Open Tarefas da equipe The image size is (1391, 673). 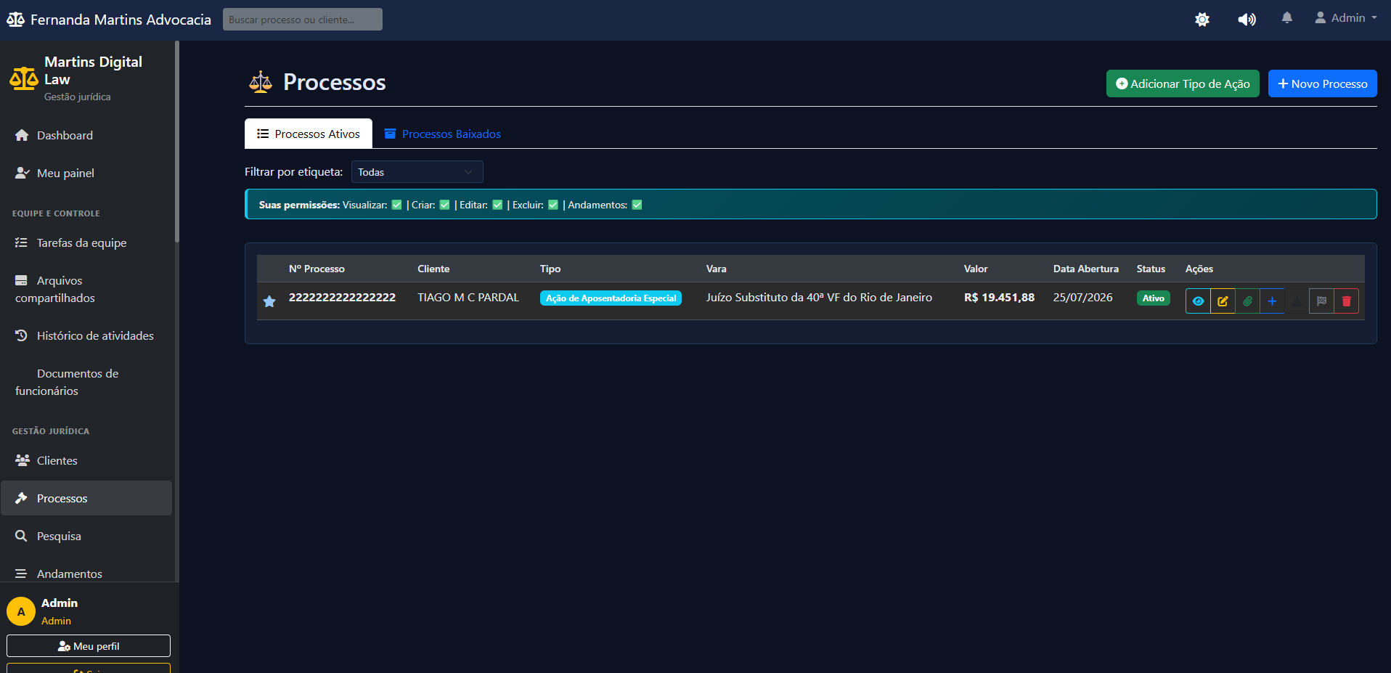[x=86, y=242]
